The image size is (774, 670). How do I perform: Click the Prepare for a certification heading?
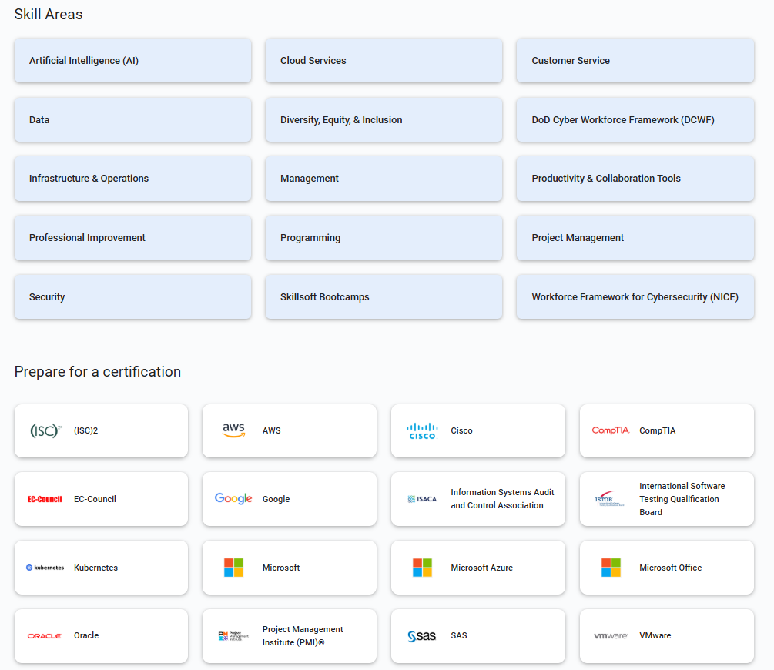click(98, 372)
